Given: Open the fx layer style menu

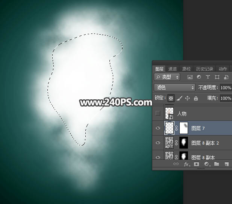Looking at the screenshot, I should coord(187,164).
